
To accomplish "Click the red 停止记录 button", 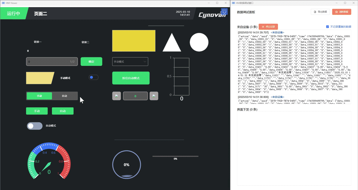I will point(268,27).
